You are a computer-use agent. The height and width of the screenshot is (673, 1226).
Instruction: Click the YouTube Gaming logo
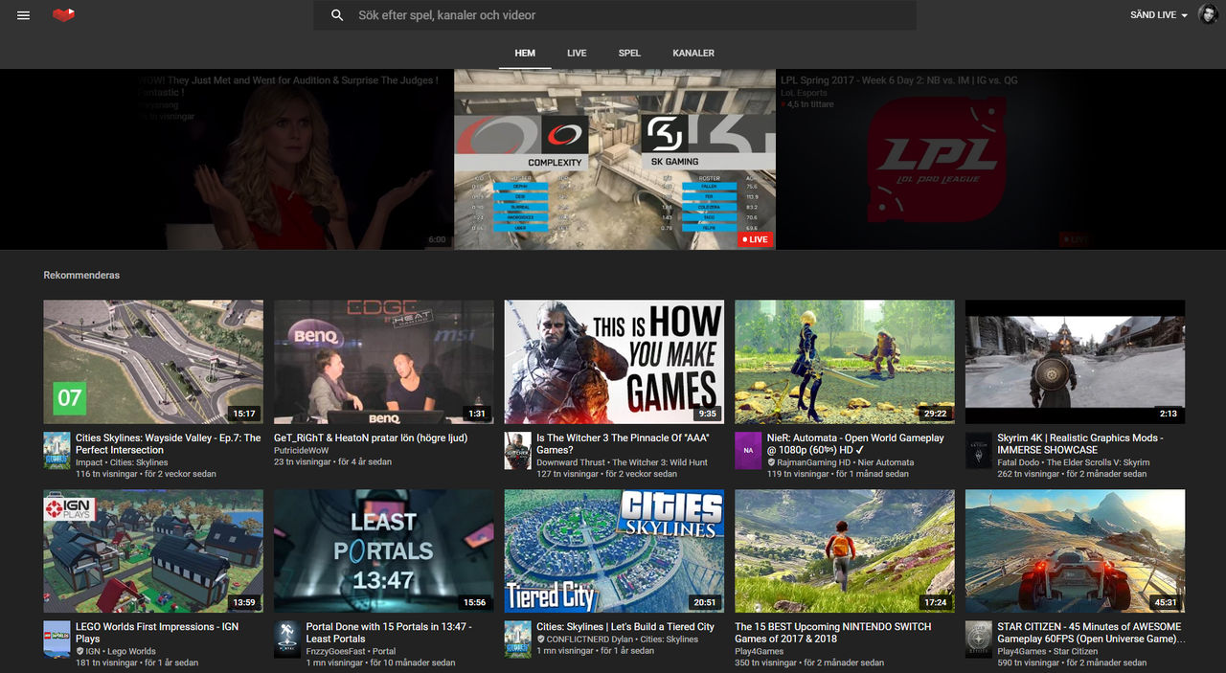click(63, 15)
